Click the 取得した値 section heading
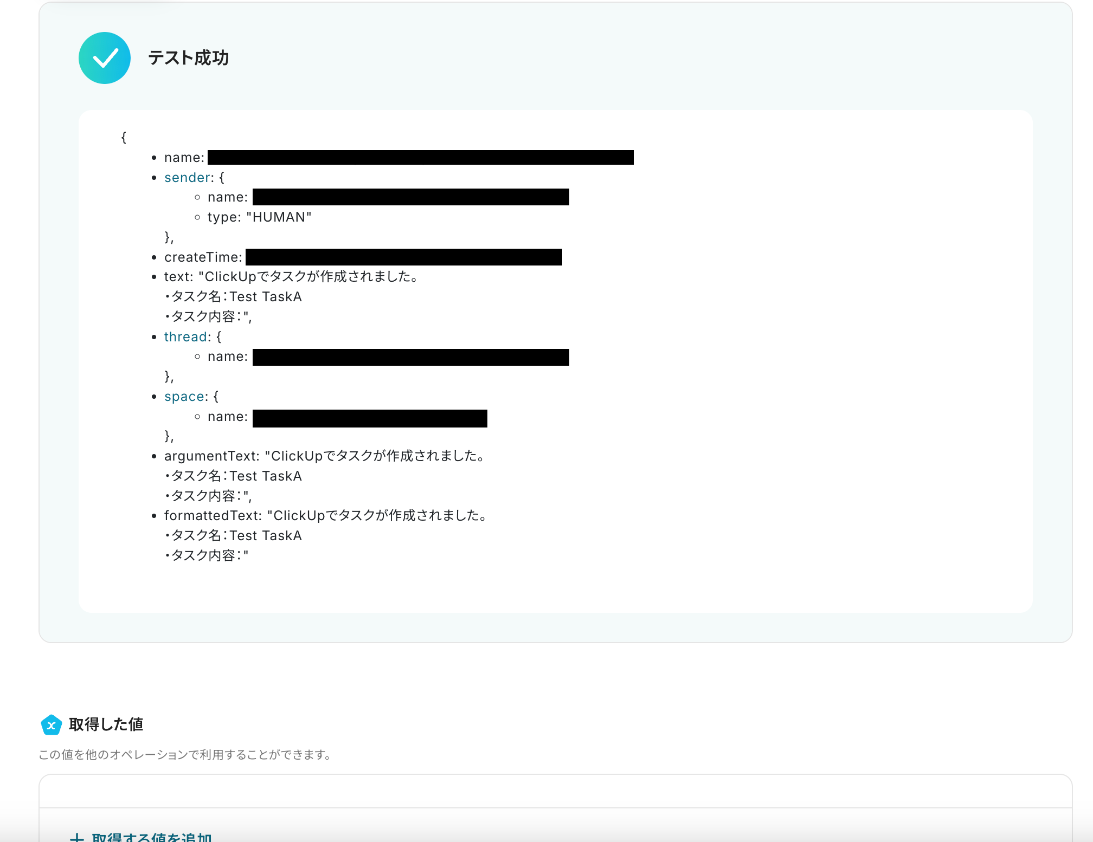 click(106, 724)
